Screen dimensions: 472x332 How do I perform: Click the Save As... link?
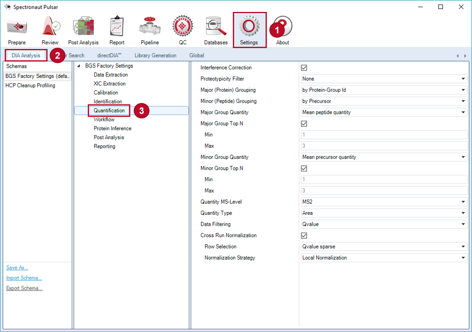(x=17, y=268)
